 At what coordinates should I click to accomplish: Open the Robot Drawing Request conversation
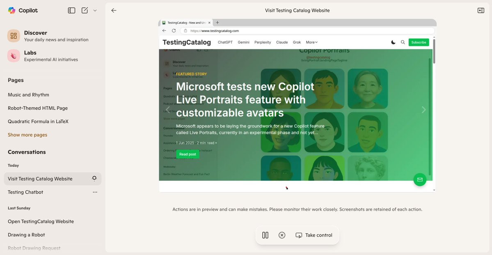click(x=34, y=248)
